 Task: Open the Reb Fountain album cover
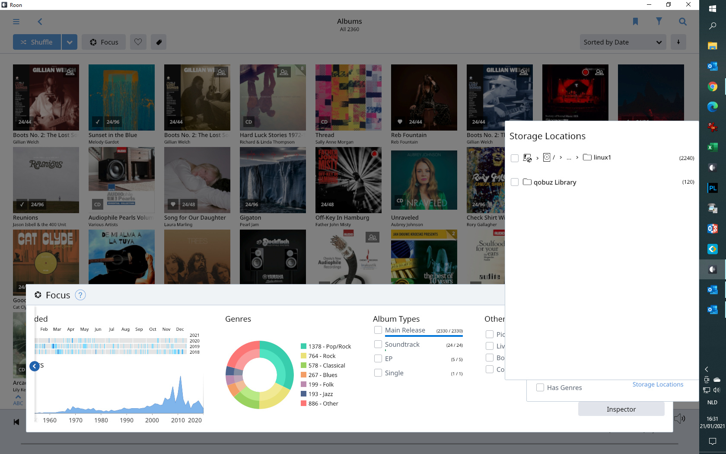424,97
